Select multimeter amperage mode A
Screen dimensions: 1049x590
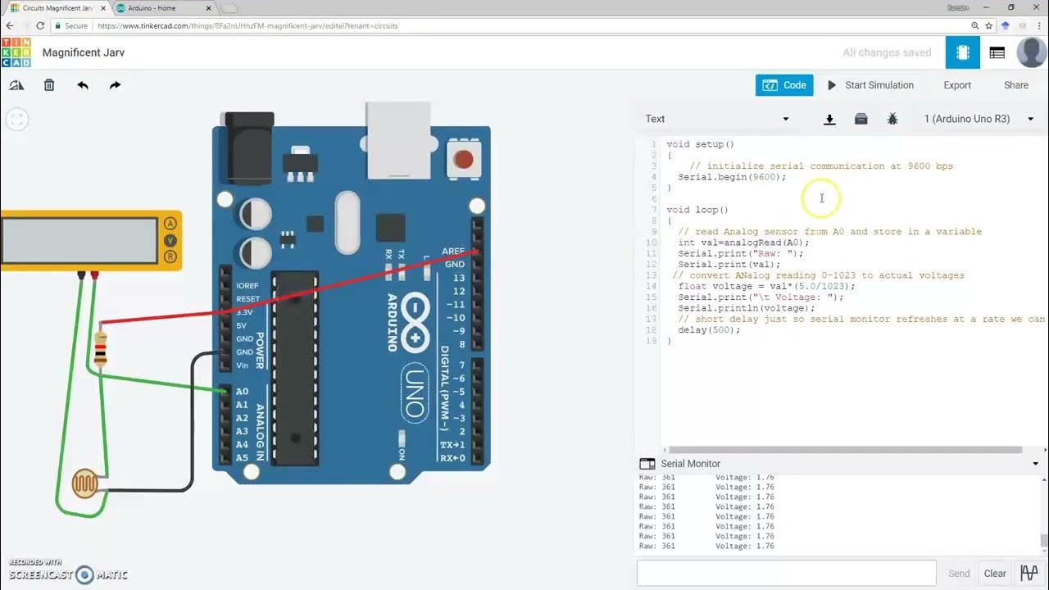coord(170,224)
